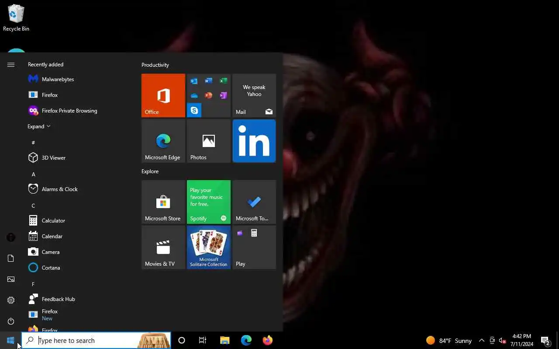Jump to letter # section header
This screenshot has width=559, height=349.
[33, 143]
